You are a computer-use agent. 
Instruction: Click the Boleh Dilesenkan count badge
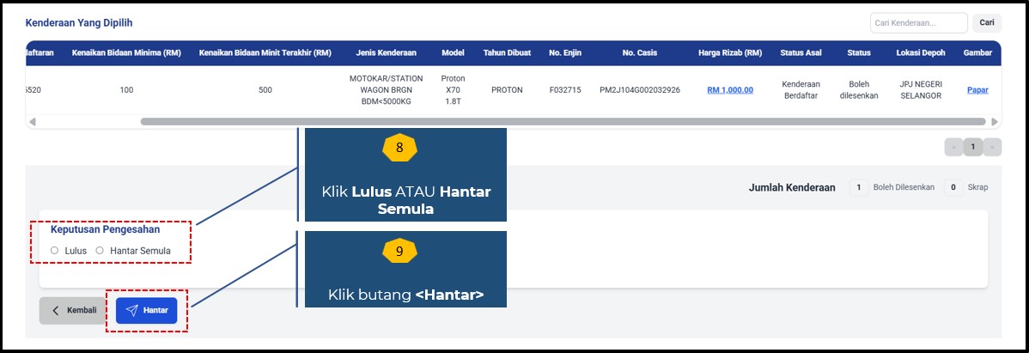click(858, 187)
